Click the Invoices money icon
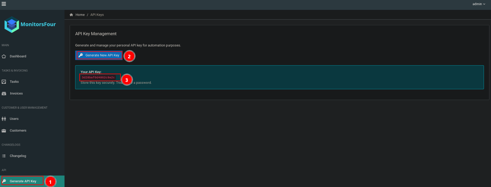The height and width of the screenshot is (187, 491). pyautogui.click(x=4, y=94)
